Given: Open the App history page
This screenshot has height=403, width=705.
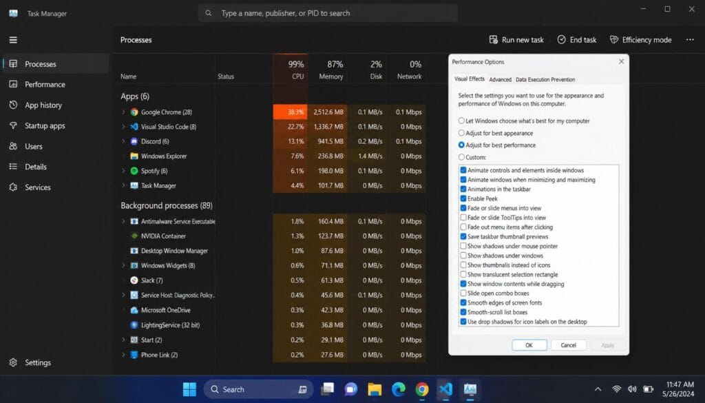Looking at the screenshot, I should (x=55, y=105).
